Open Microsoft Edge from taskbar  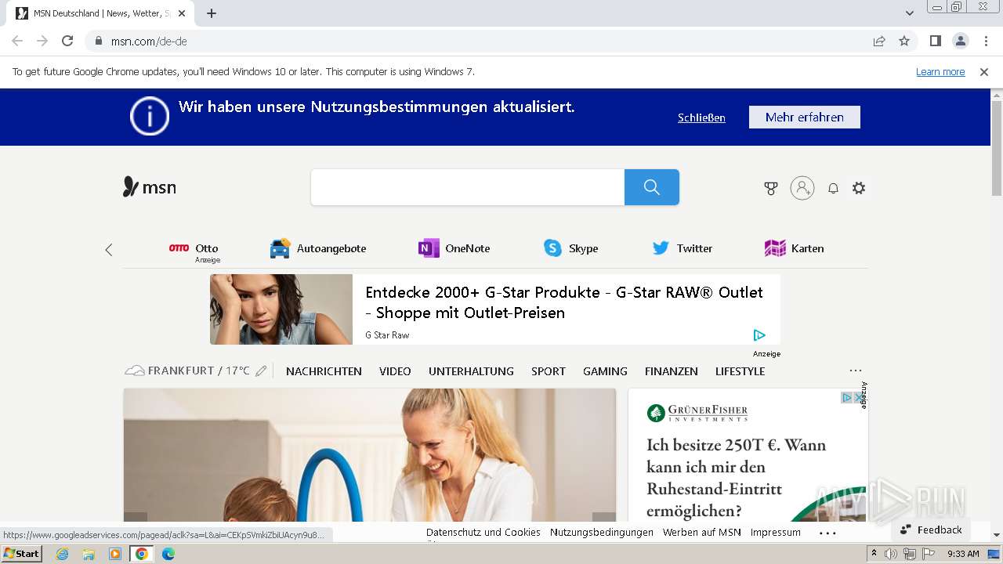pos(168,554)
